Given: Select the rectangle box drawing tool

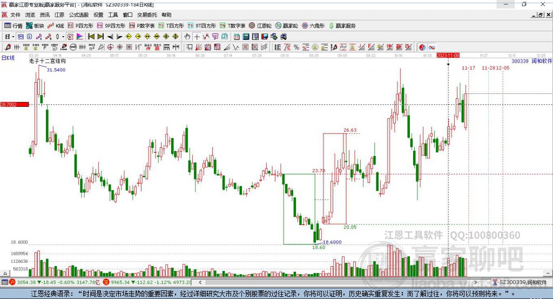Looking at the screenshot, I should coord(190,47).
